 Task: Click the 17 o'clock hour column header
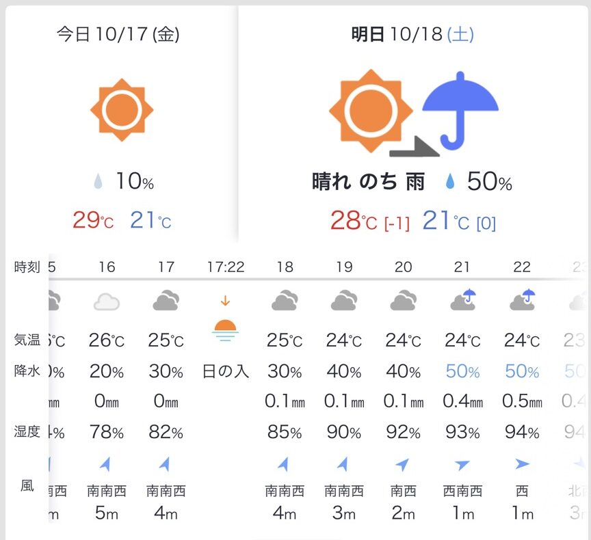click(x=166, y=267)
